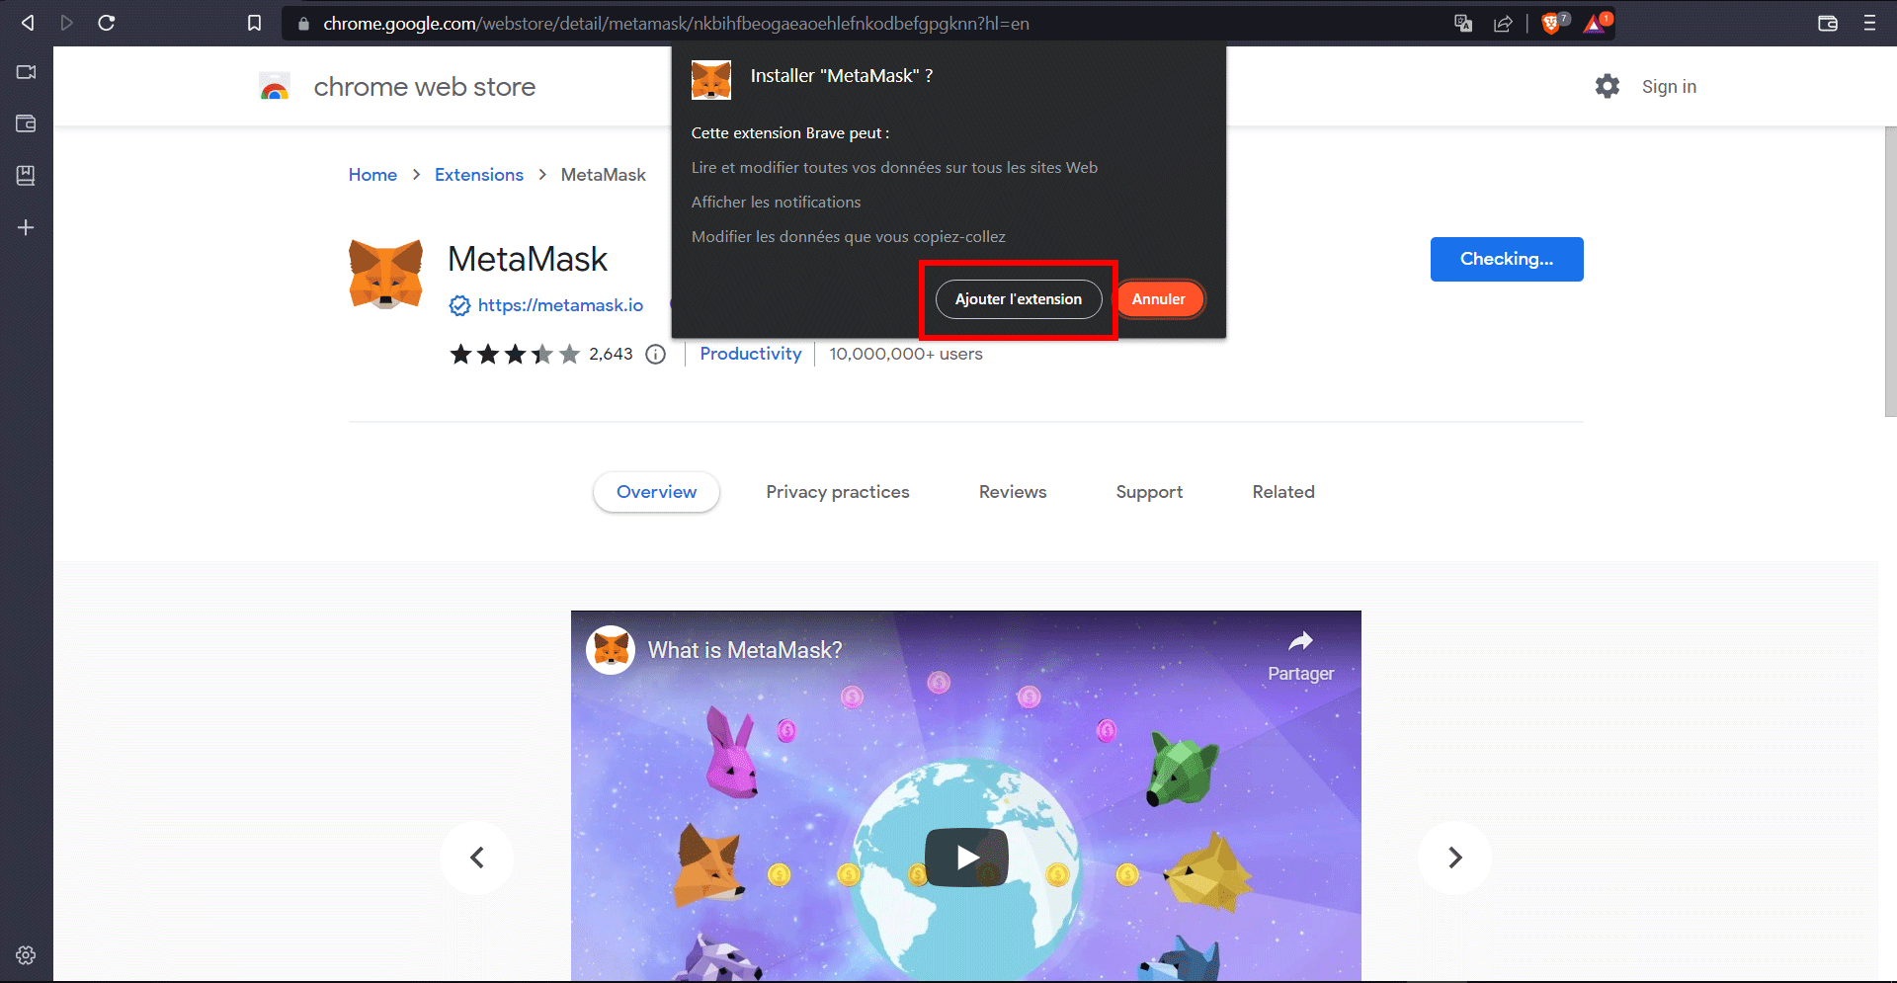Switch to Privacy practices tab
This screenshot has height=983, width=1897.
coord(838,492)
